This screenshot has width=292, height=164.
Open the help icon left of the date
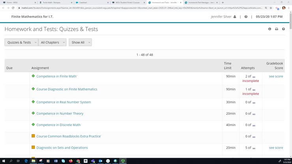tap(246, 17)
